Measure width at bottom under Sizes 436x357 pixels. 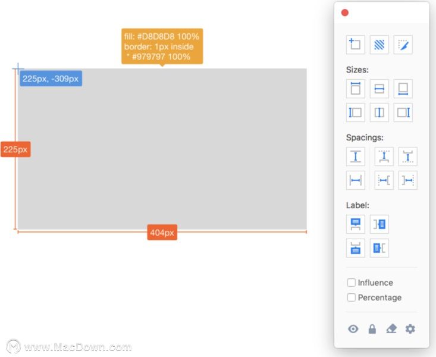[x=403, y=89]
